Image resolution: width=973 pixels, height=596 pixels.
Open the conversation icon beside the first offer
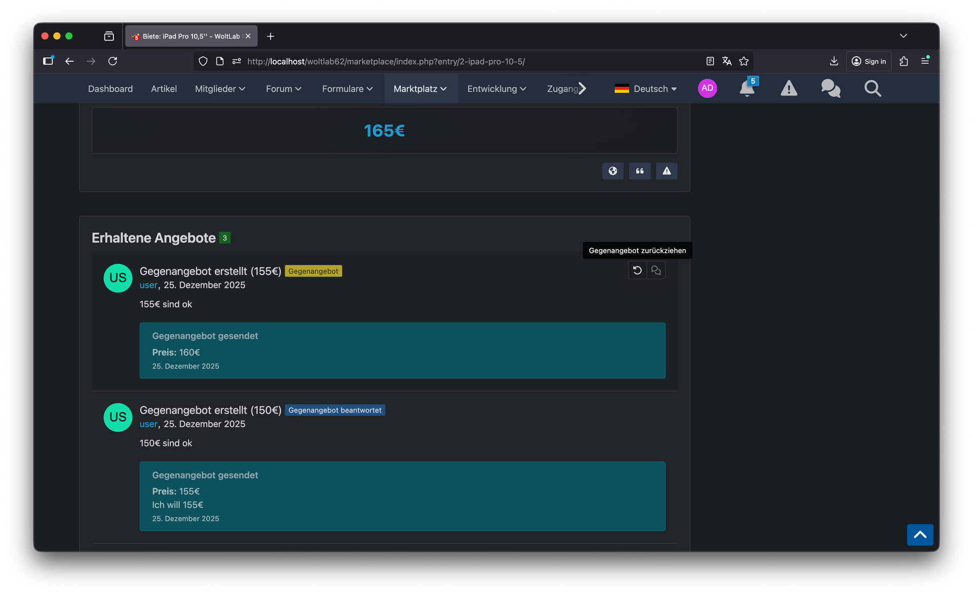point(656,270)
